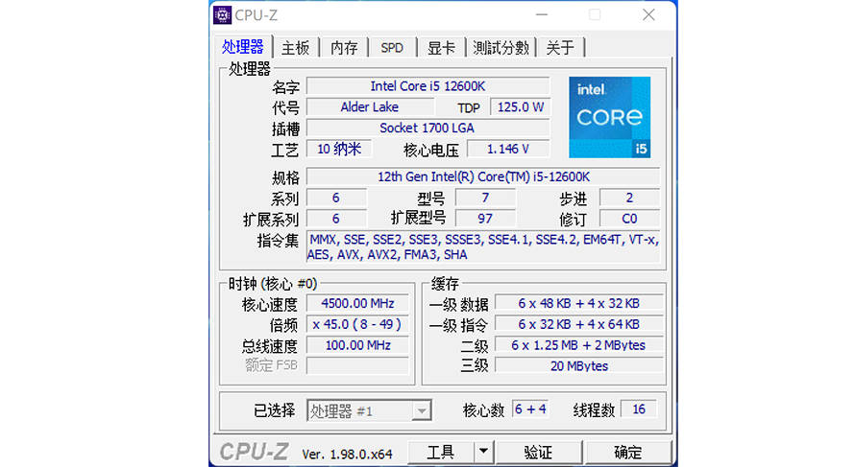Click L1 instruction cache 6 x 32 KB value
The image size is (855, 467).
point(579,324)
